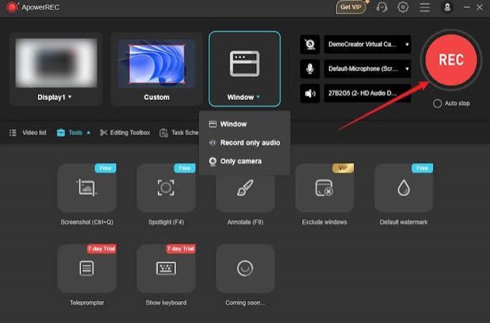This screenshot has height=323, width=490.
Task: Start recording with the red REC button
Action: pyautogui.click(x=451, y=60)
